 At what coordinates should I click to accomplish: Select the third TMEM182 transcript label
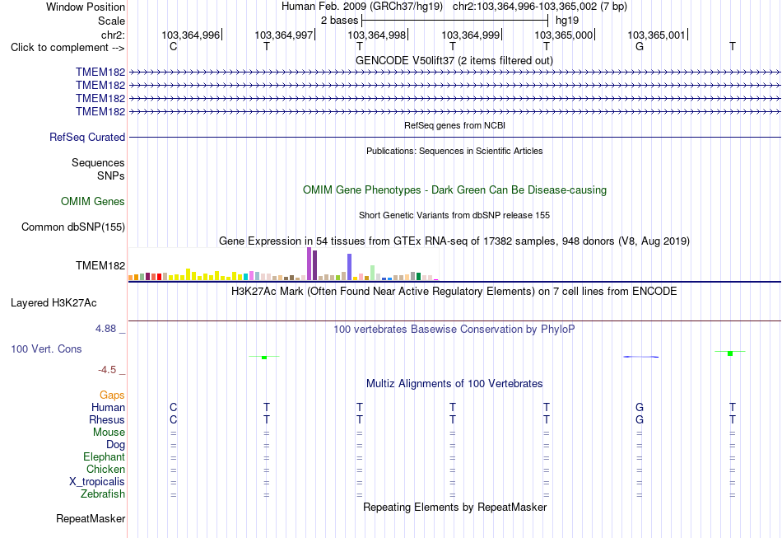click(100, 98)
